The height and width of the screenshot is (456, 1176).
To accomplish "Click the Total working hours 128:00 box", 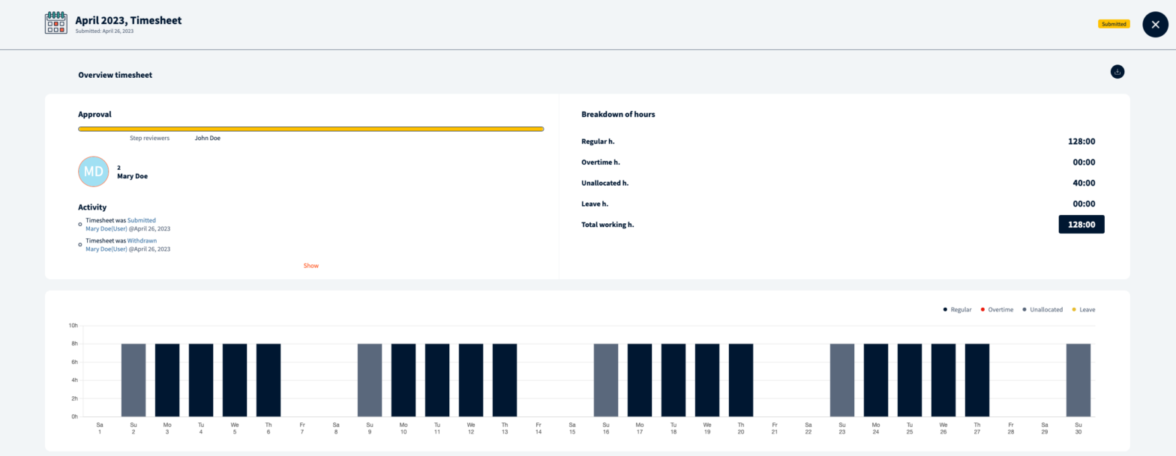I will (1081, 225).
